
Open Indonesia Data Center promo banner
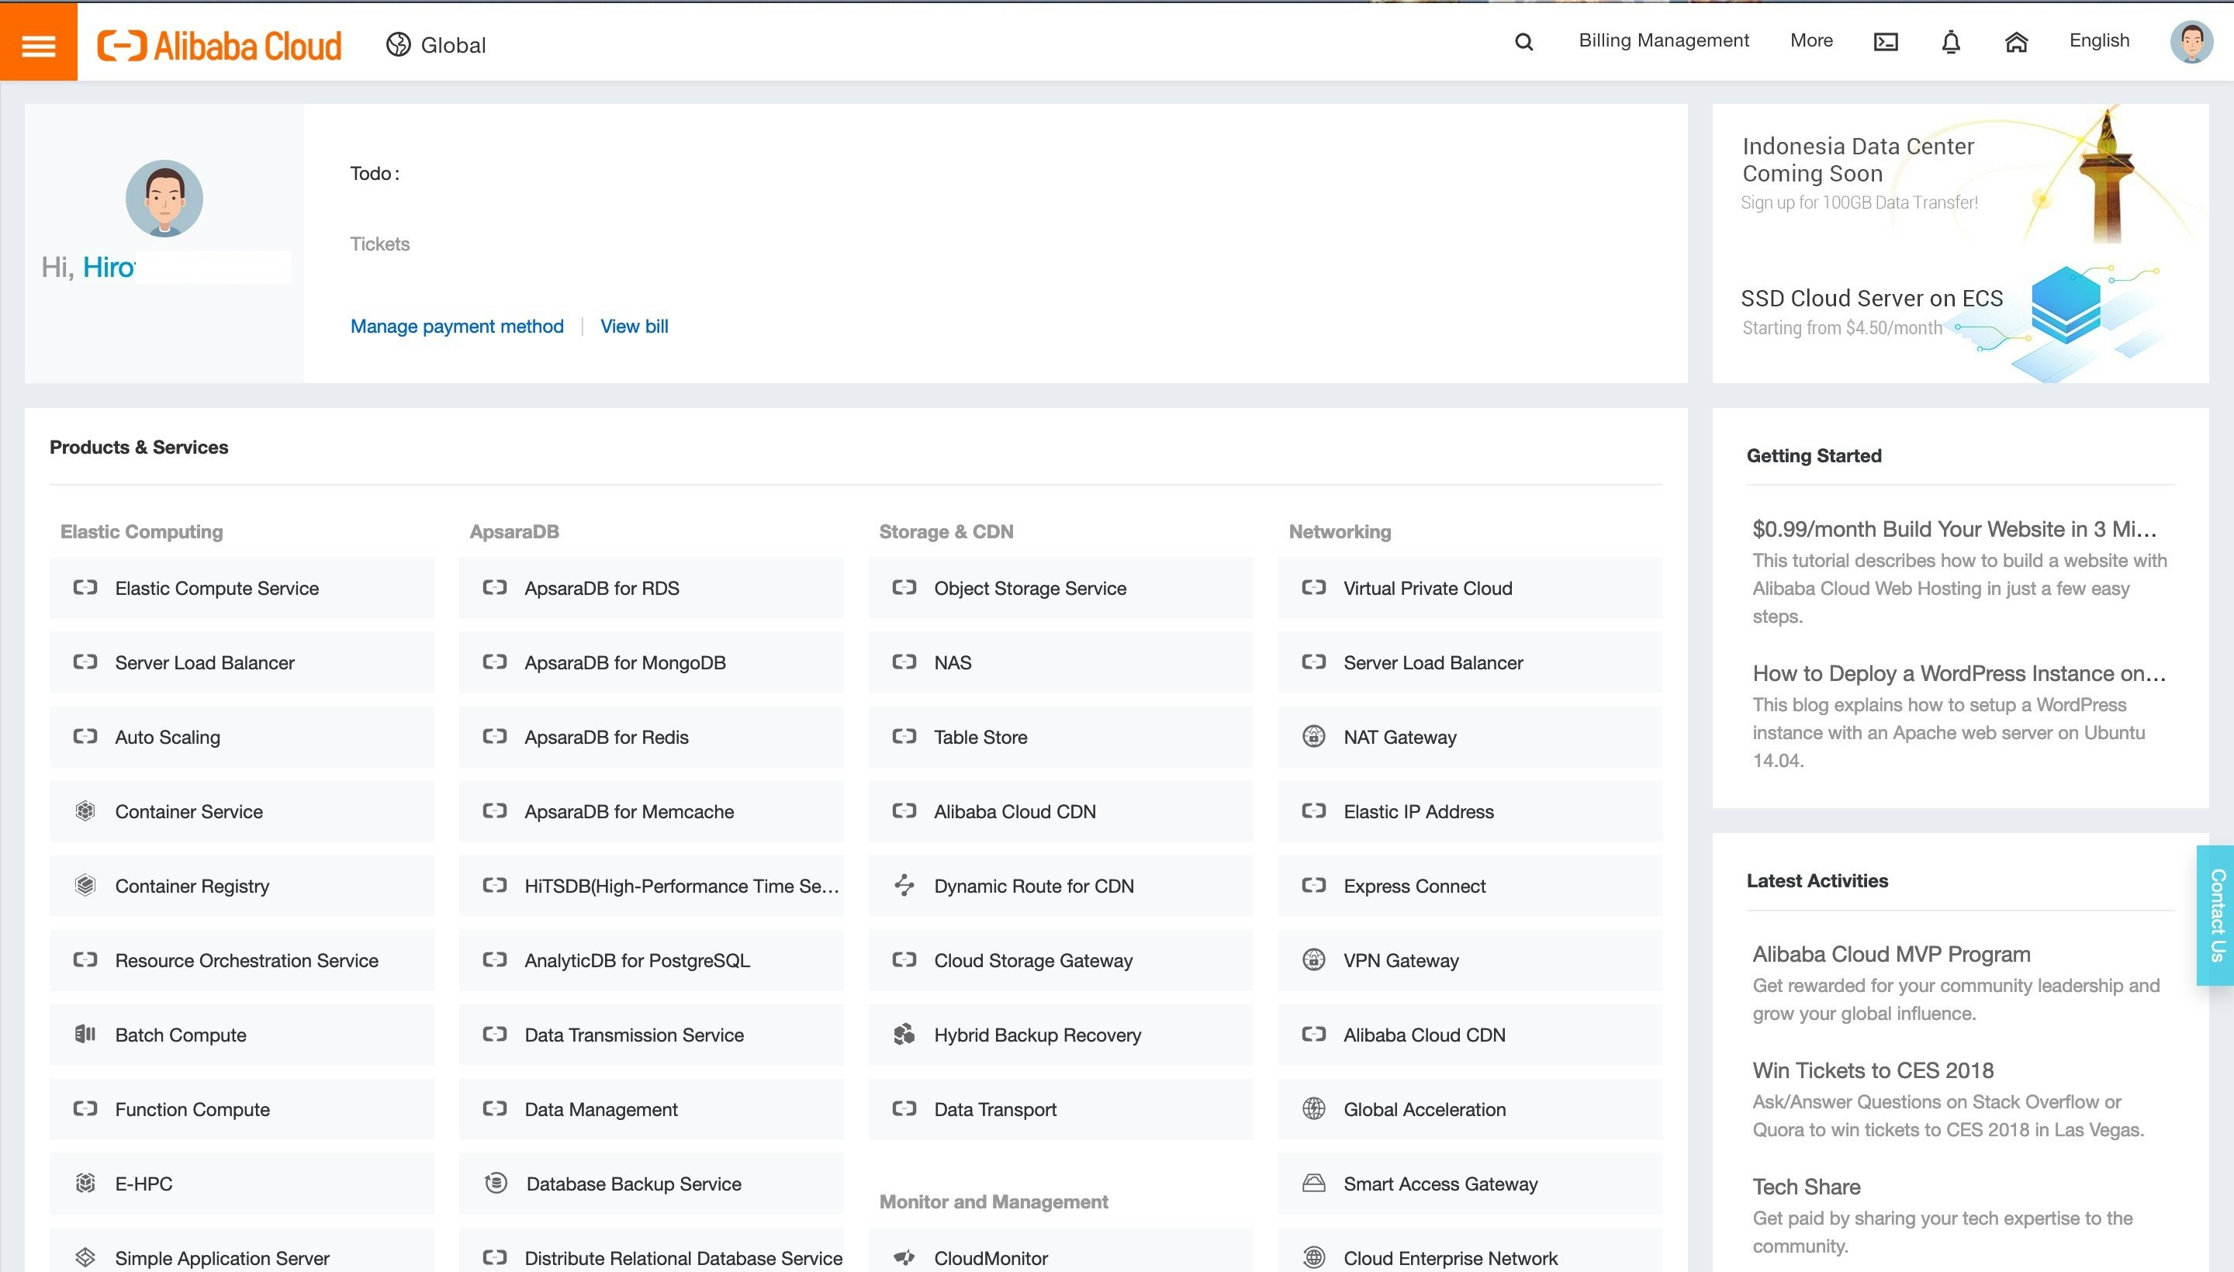1959,173
